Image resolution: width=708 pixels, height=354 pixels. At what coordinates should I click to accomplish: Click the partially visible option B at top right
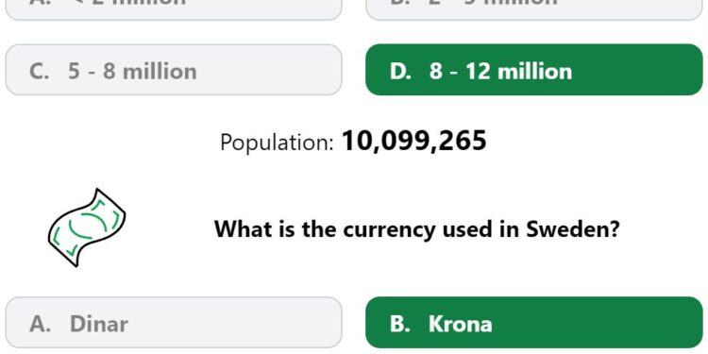pos(534,10)
